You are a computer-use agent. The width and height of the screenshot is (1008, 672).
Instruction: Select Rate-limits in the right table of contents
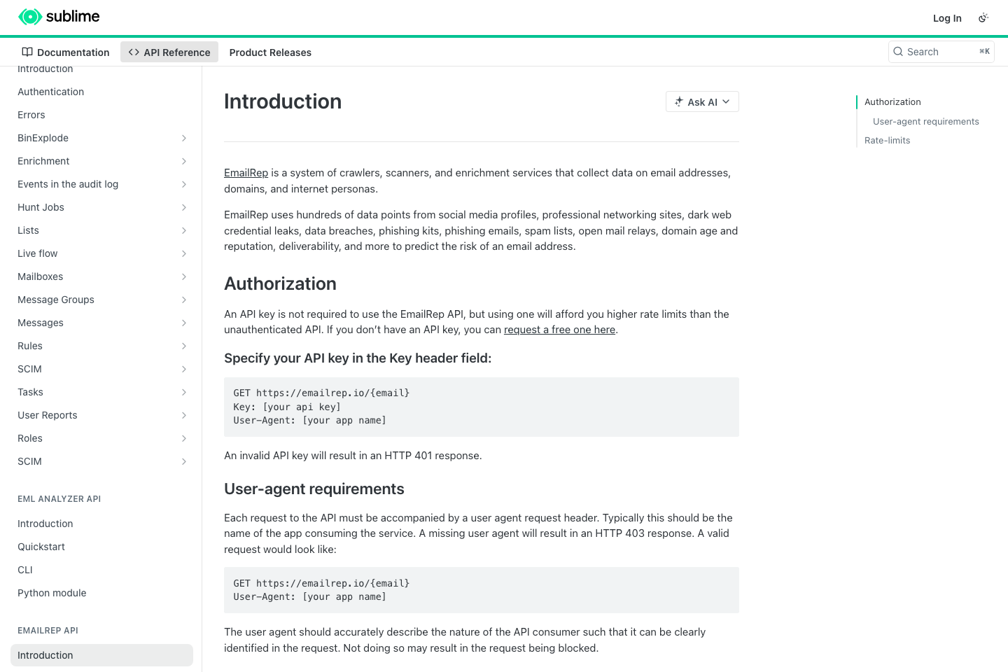(x=887, y=140)
